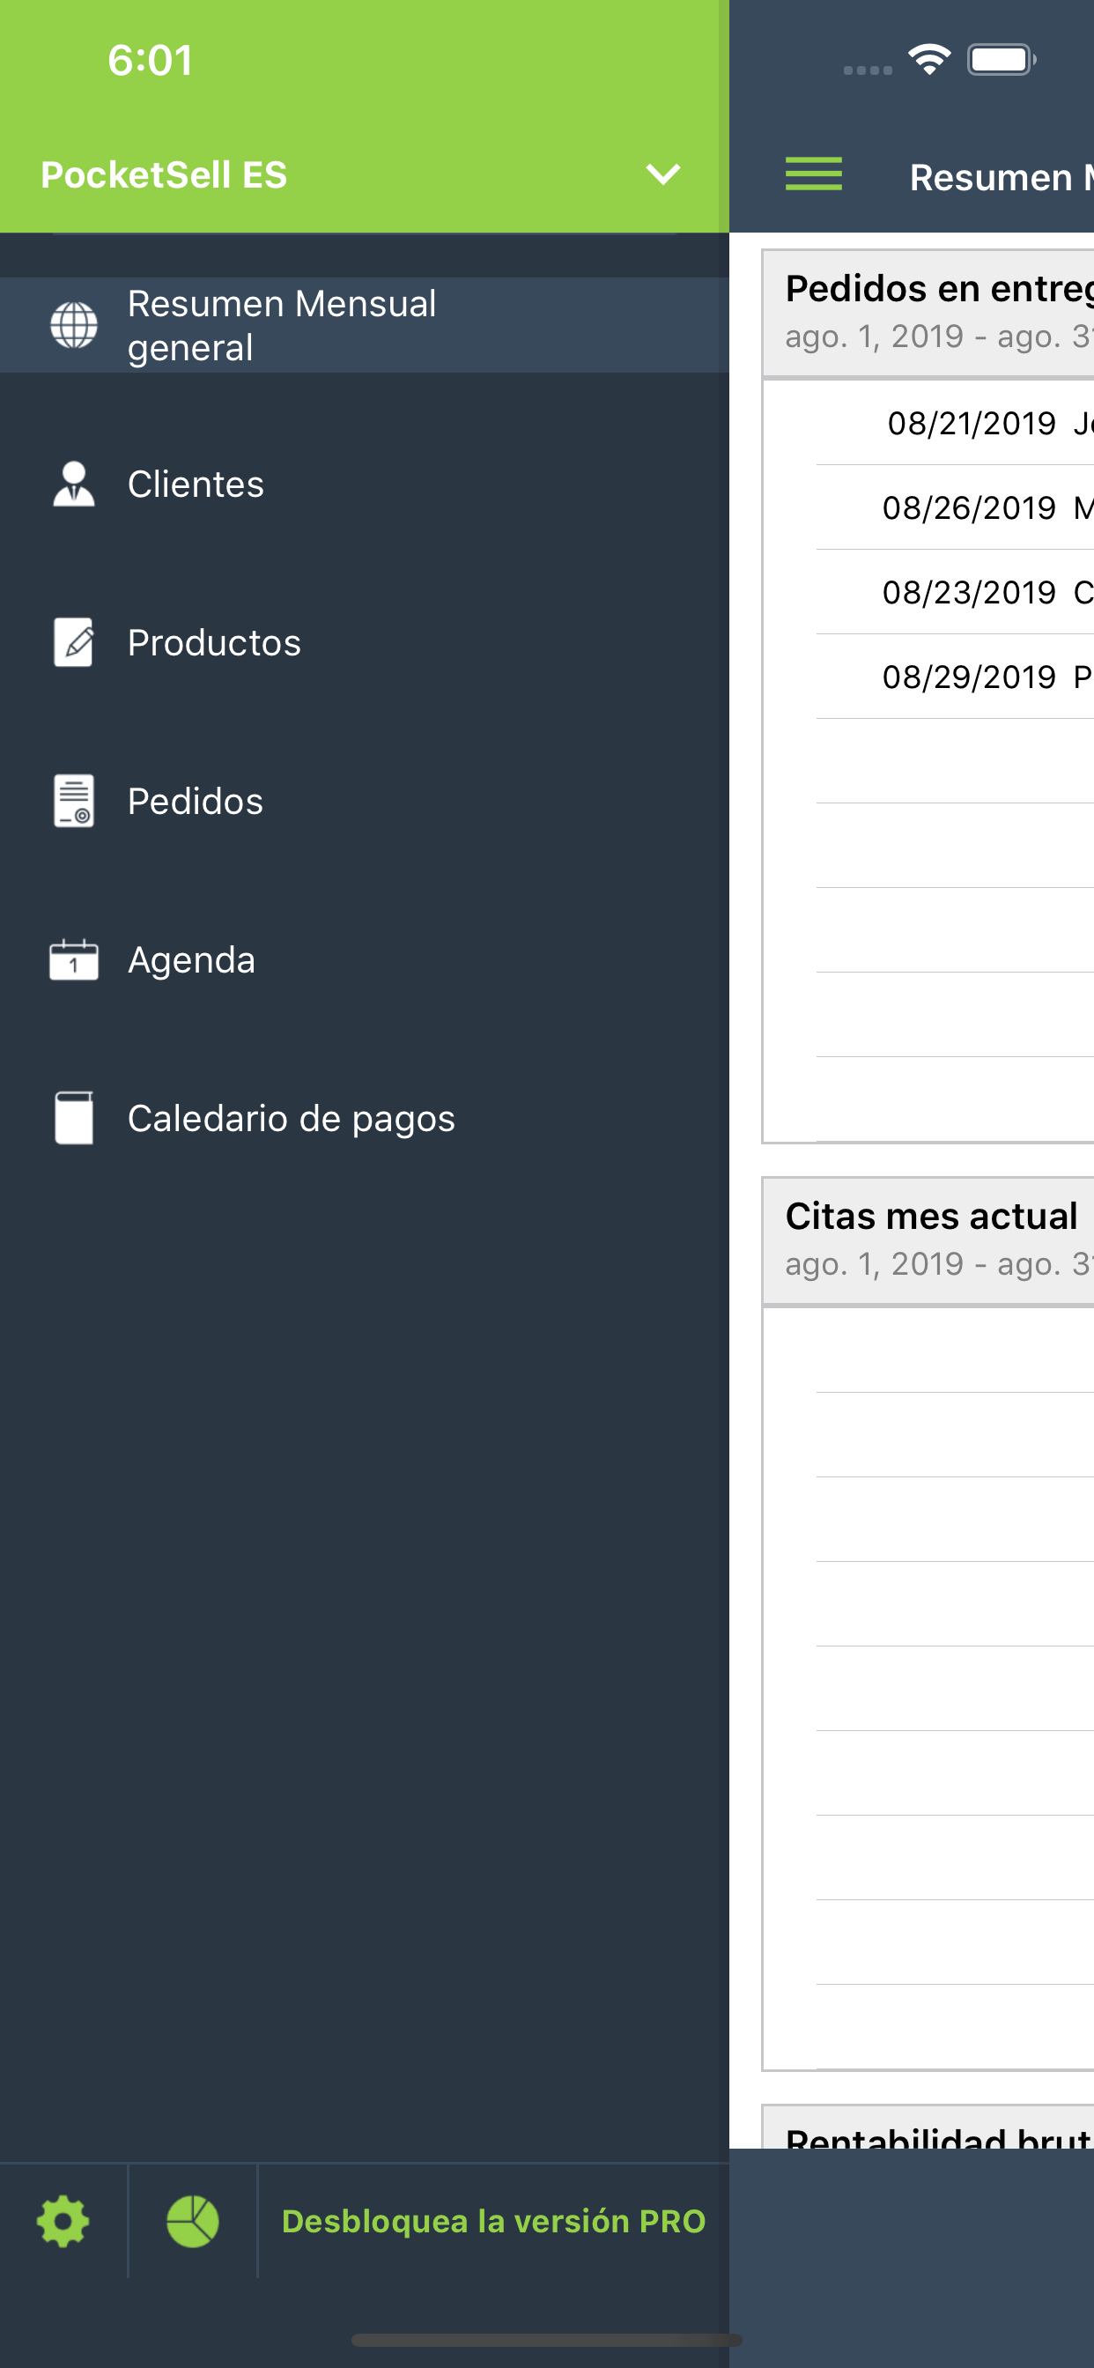
Task: Click the calendar icon for Agenda
Action: pyautogui.click(x=73, y=959)
